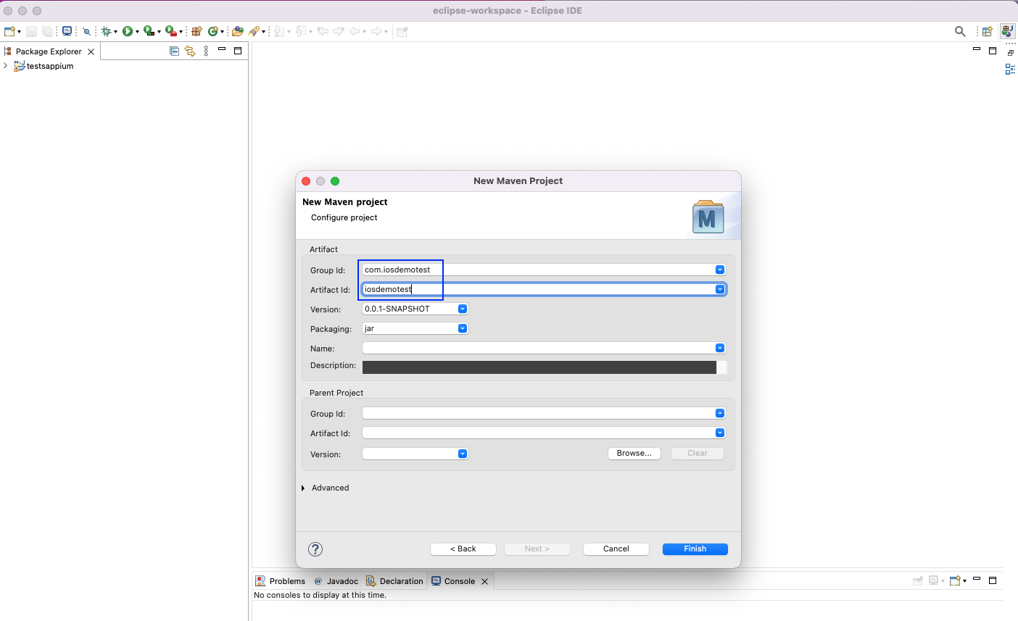
Task: Click the New wizard toolbar icon
Action: (9, 31)
